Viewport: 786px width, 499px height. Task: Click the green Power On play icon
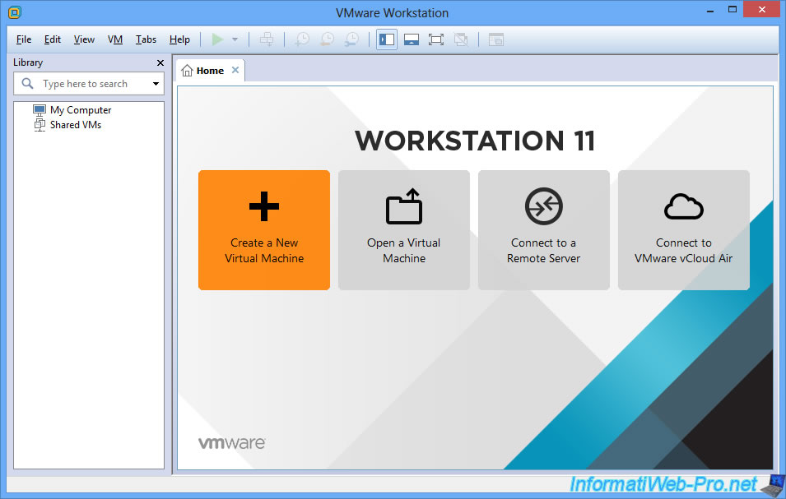[x=217, y=39]
